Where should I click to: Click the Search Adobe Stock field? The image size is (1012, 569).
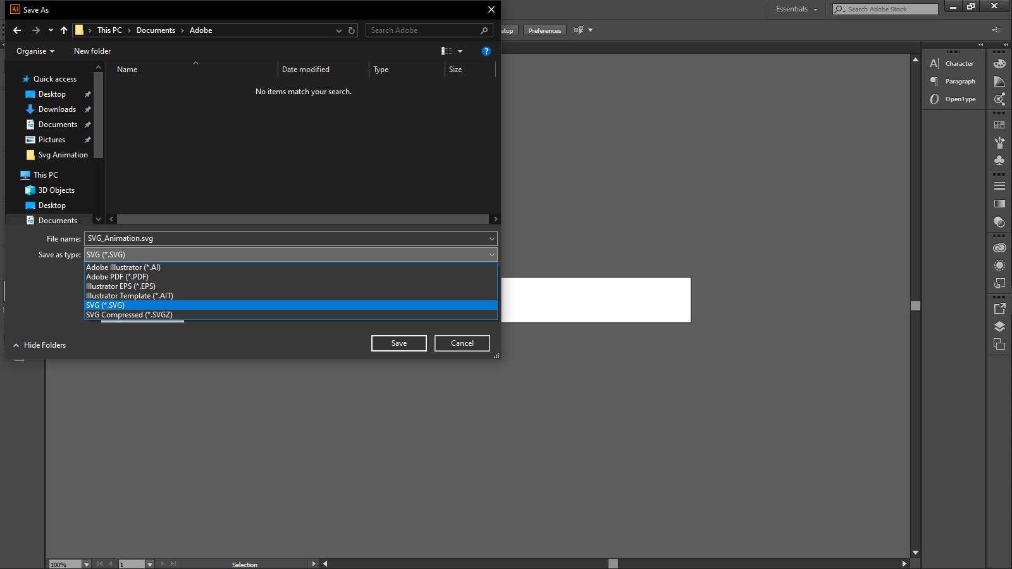click(885, 9)
